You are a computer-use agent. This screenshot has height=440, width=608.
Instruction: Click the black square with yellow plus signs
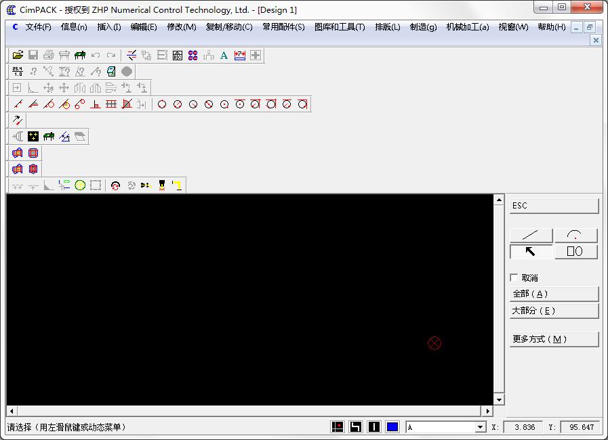click(x=33, y=136)
